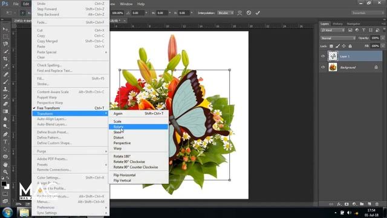
Task: Open the Windows Start button
Action: point(7,213)
